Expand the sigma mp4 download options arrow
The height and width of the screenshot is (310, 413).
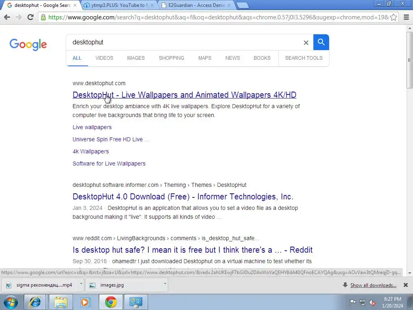point(81,284)
